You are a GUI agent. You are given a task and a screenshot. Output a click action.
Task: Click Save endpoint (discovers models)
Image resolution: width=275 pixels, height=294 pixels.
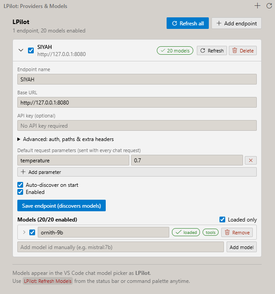(x=61, y=205)
